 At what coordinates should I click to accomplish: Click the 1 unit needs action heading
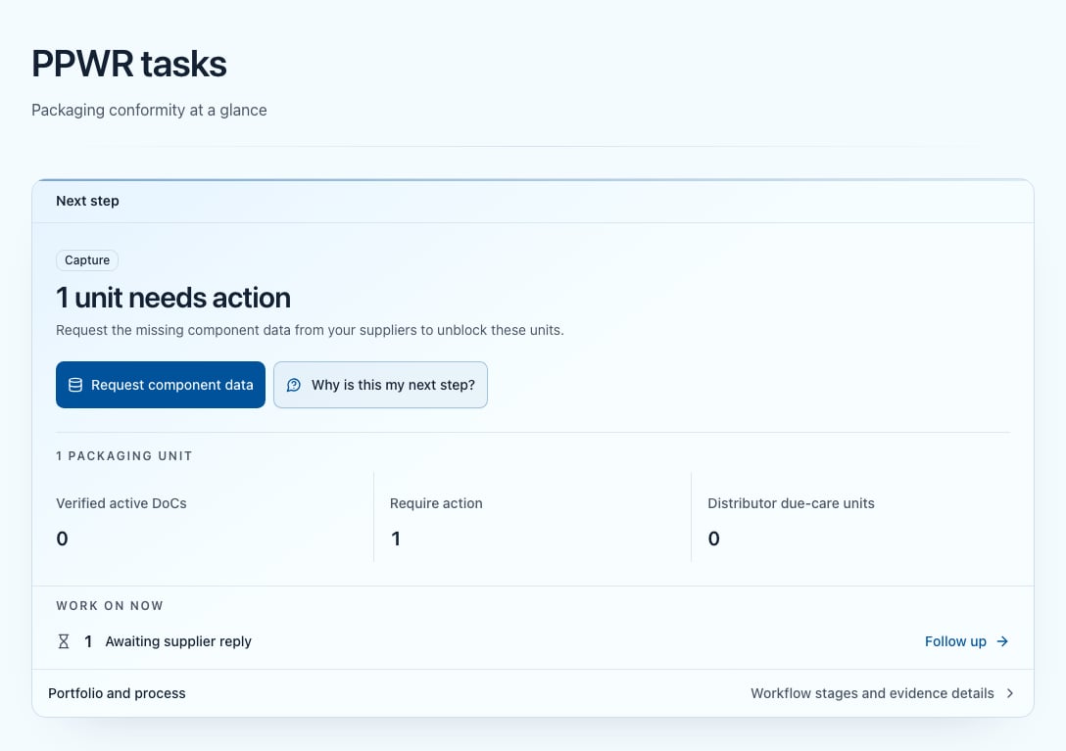pos(173,298)
